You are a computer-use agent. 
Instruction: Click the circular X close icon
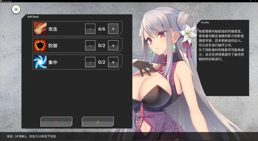click(x=16, y=9)
